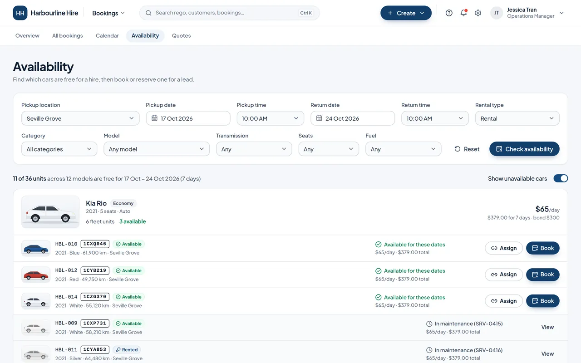Image resolution: width=581 pixels, height=363 pixels.
Task: Click the Create button
Action: pos(406,13)
